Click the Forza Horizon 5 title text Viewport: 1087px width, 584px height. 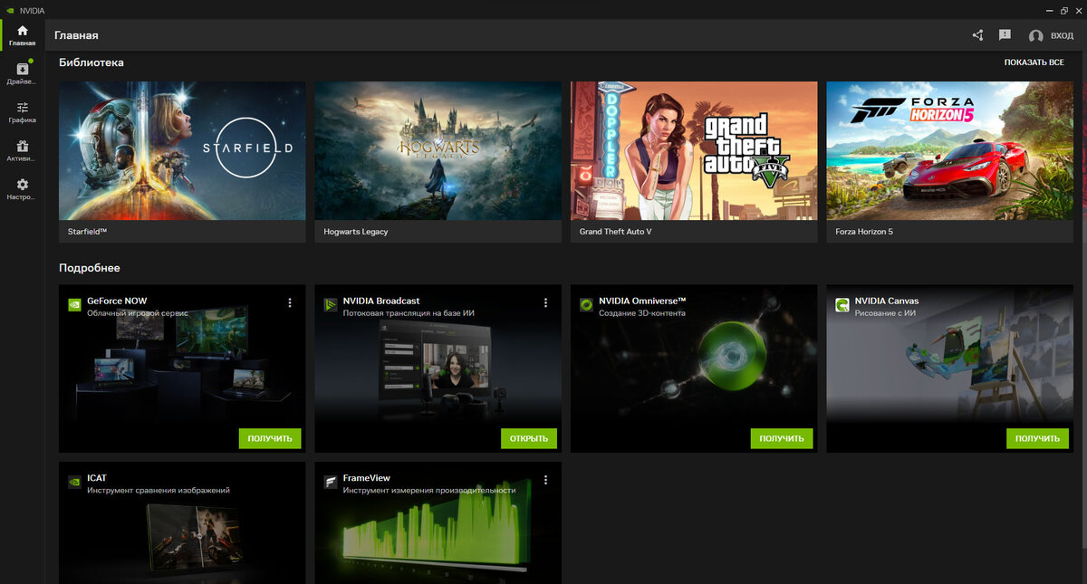(864, 232)
